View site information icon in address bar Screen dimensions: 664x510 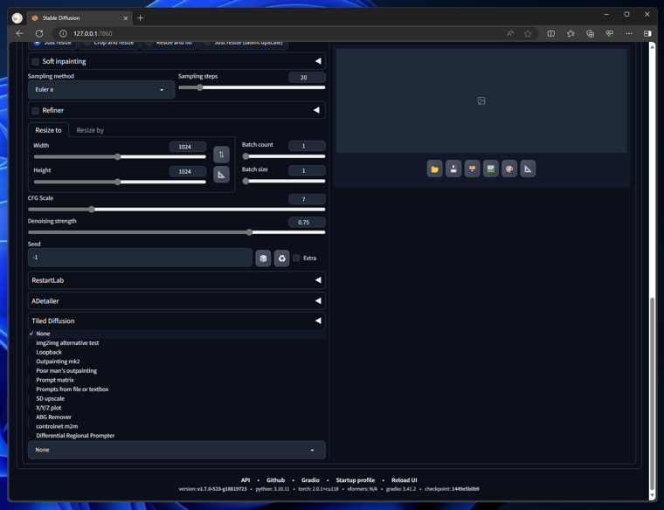(x=63, y=33)
